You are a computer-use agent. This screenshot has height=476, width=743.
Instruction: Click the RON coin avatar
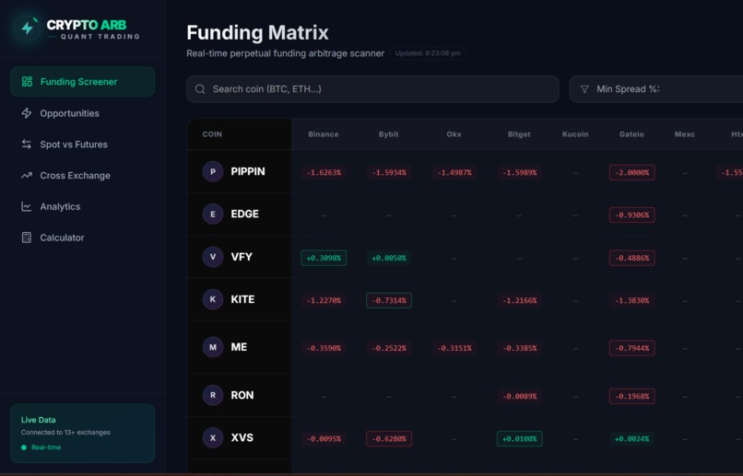click(x=213, y=395)
